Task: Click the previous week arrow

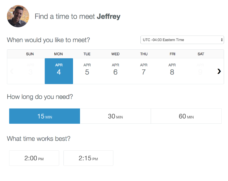Action: coord(12,71)
